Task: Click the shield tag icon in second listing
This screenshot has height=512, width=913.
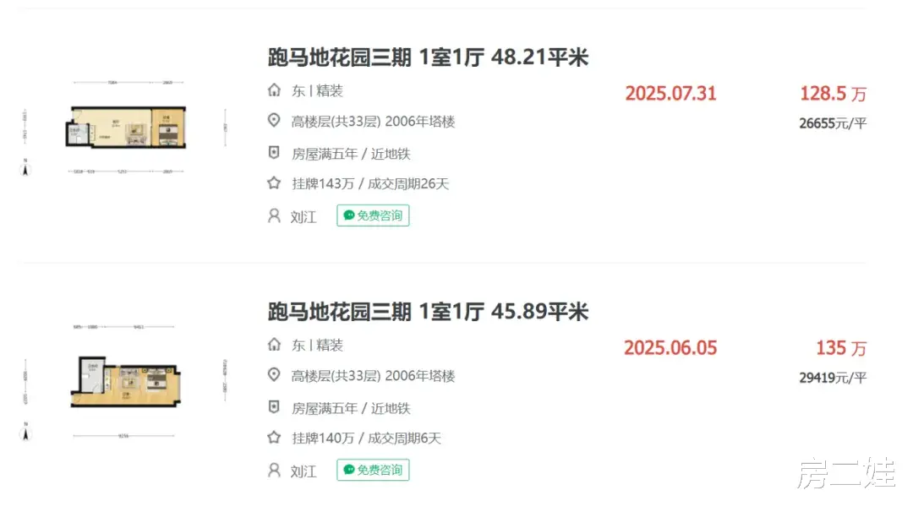Action: coord(274,407)
